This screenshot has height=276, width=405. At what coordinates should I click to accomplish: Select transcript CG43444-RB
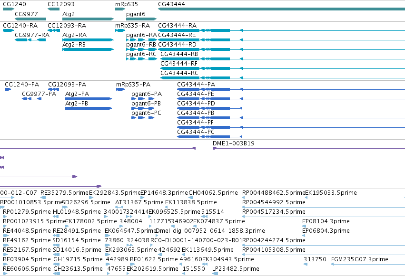click(179, 54)
